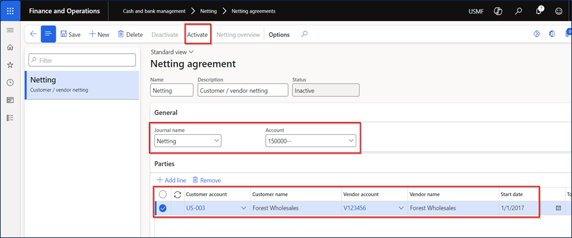The height and width of the screenshot is (238, 572).
Task: Open Cash and bank management breadcrumb
Action: pos(154,11)
